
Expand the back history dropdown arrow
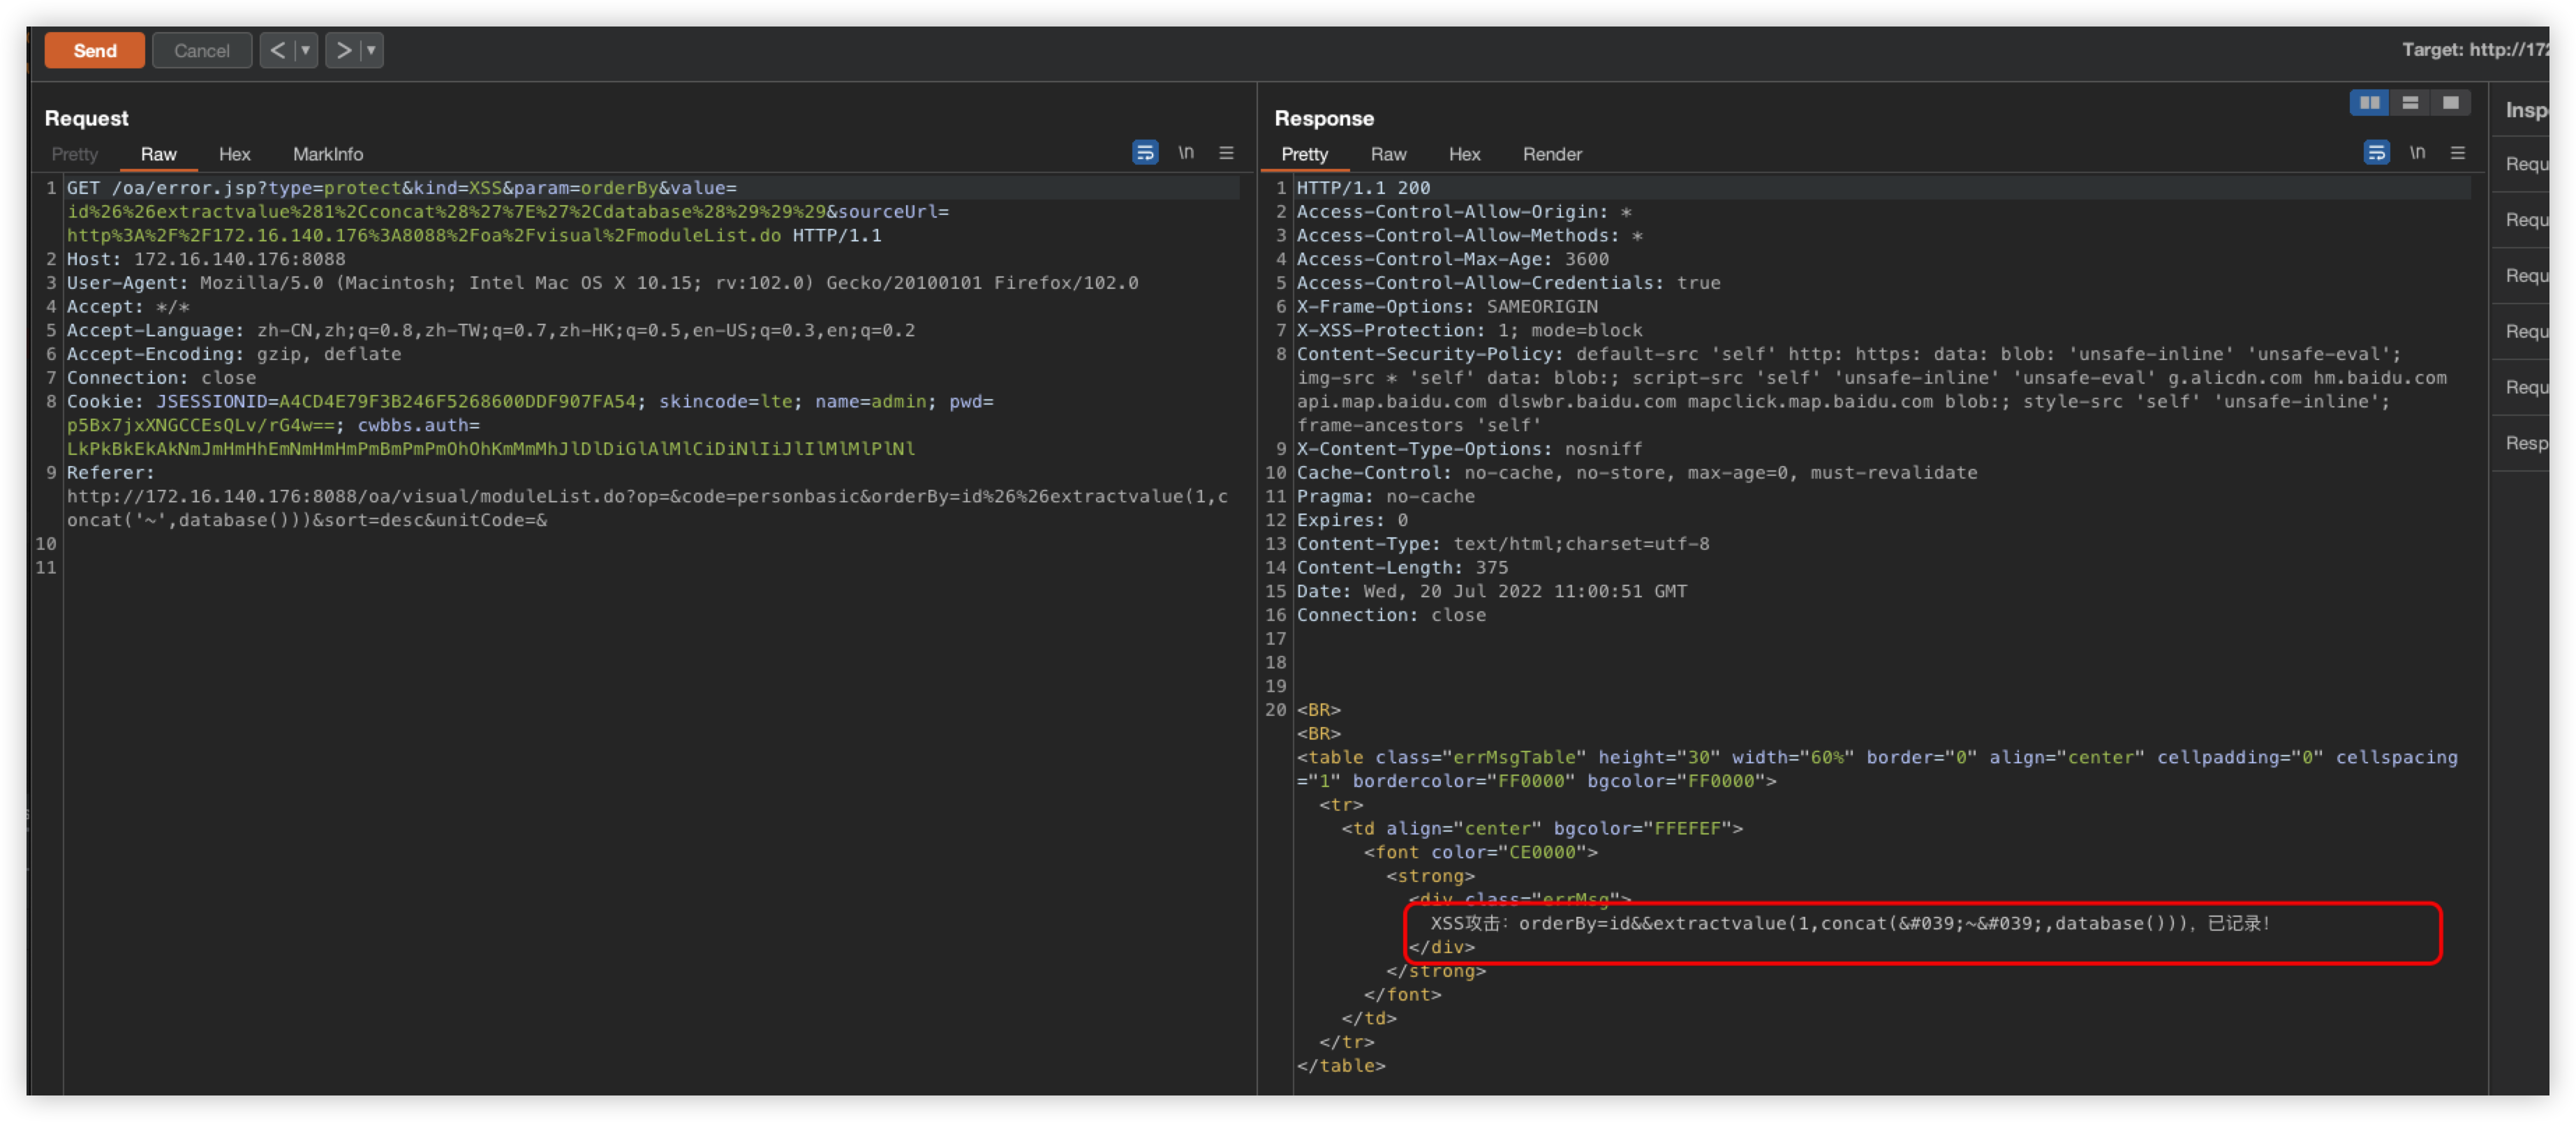coord(306,50)
